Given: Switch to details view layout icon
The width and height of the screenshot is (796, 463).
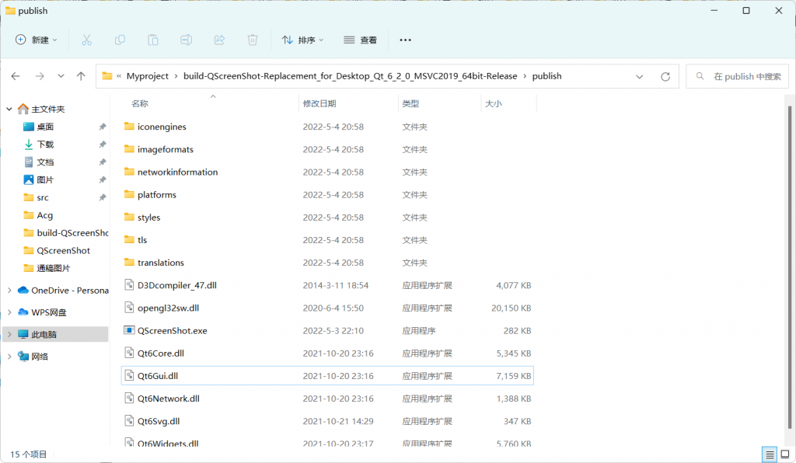Looking at the screenshot, I should coord(770,454).
